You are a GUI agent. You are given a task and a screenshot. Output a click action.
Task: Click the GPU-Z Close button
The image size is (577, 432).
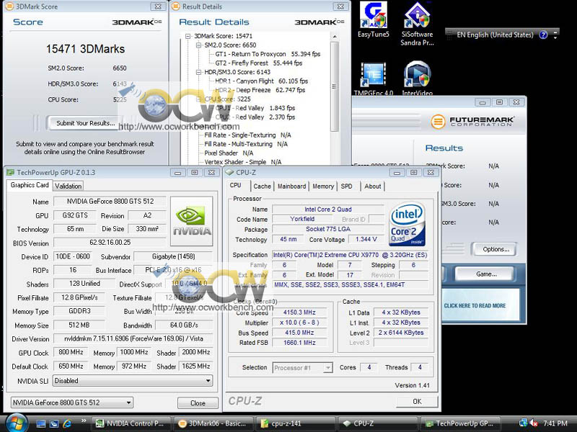pyautogui.click(x=198, y=403)
